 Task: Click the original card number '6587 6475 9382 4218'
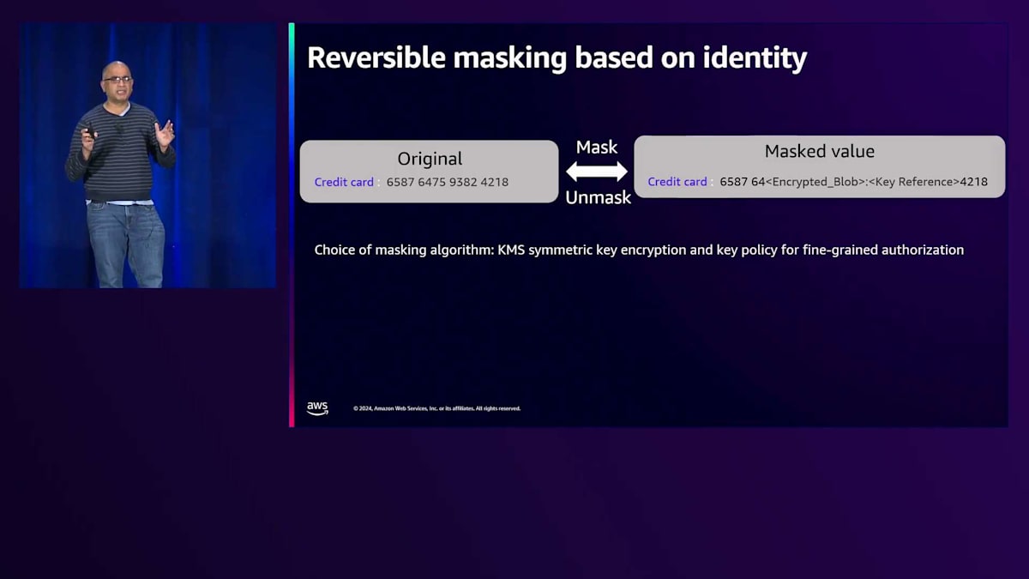coord(448,182)
